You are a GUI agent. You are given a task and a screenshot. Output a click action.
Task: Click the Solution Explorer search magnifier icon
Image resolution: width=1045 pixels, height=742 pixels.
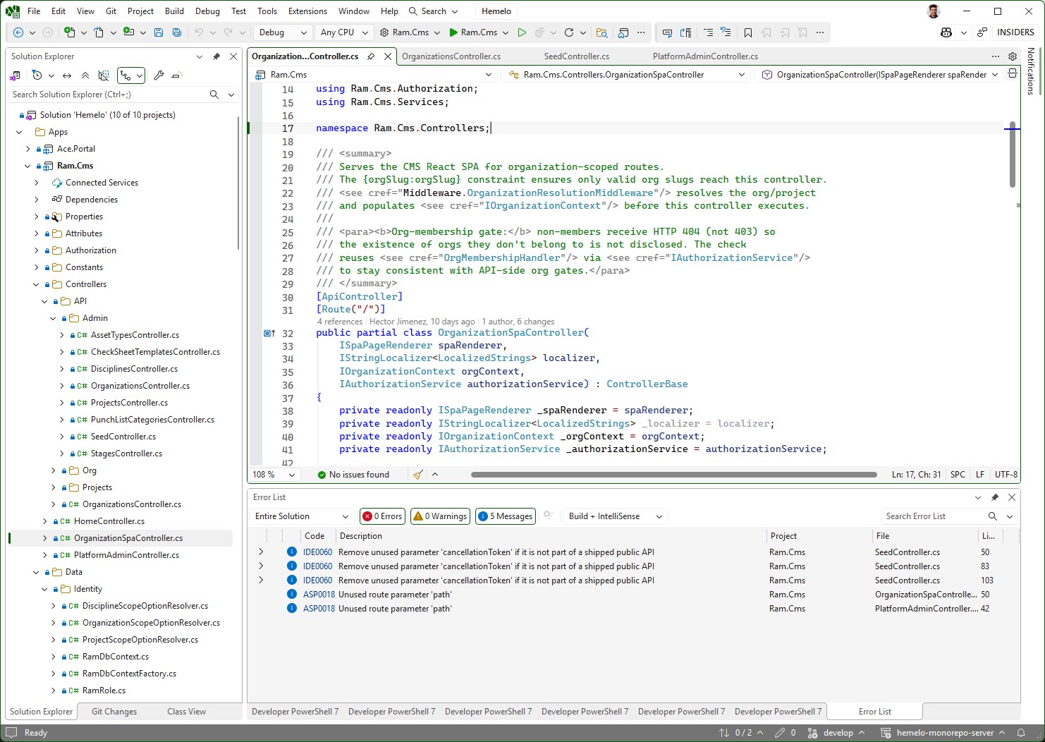click(214, 95)
